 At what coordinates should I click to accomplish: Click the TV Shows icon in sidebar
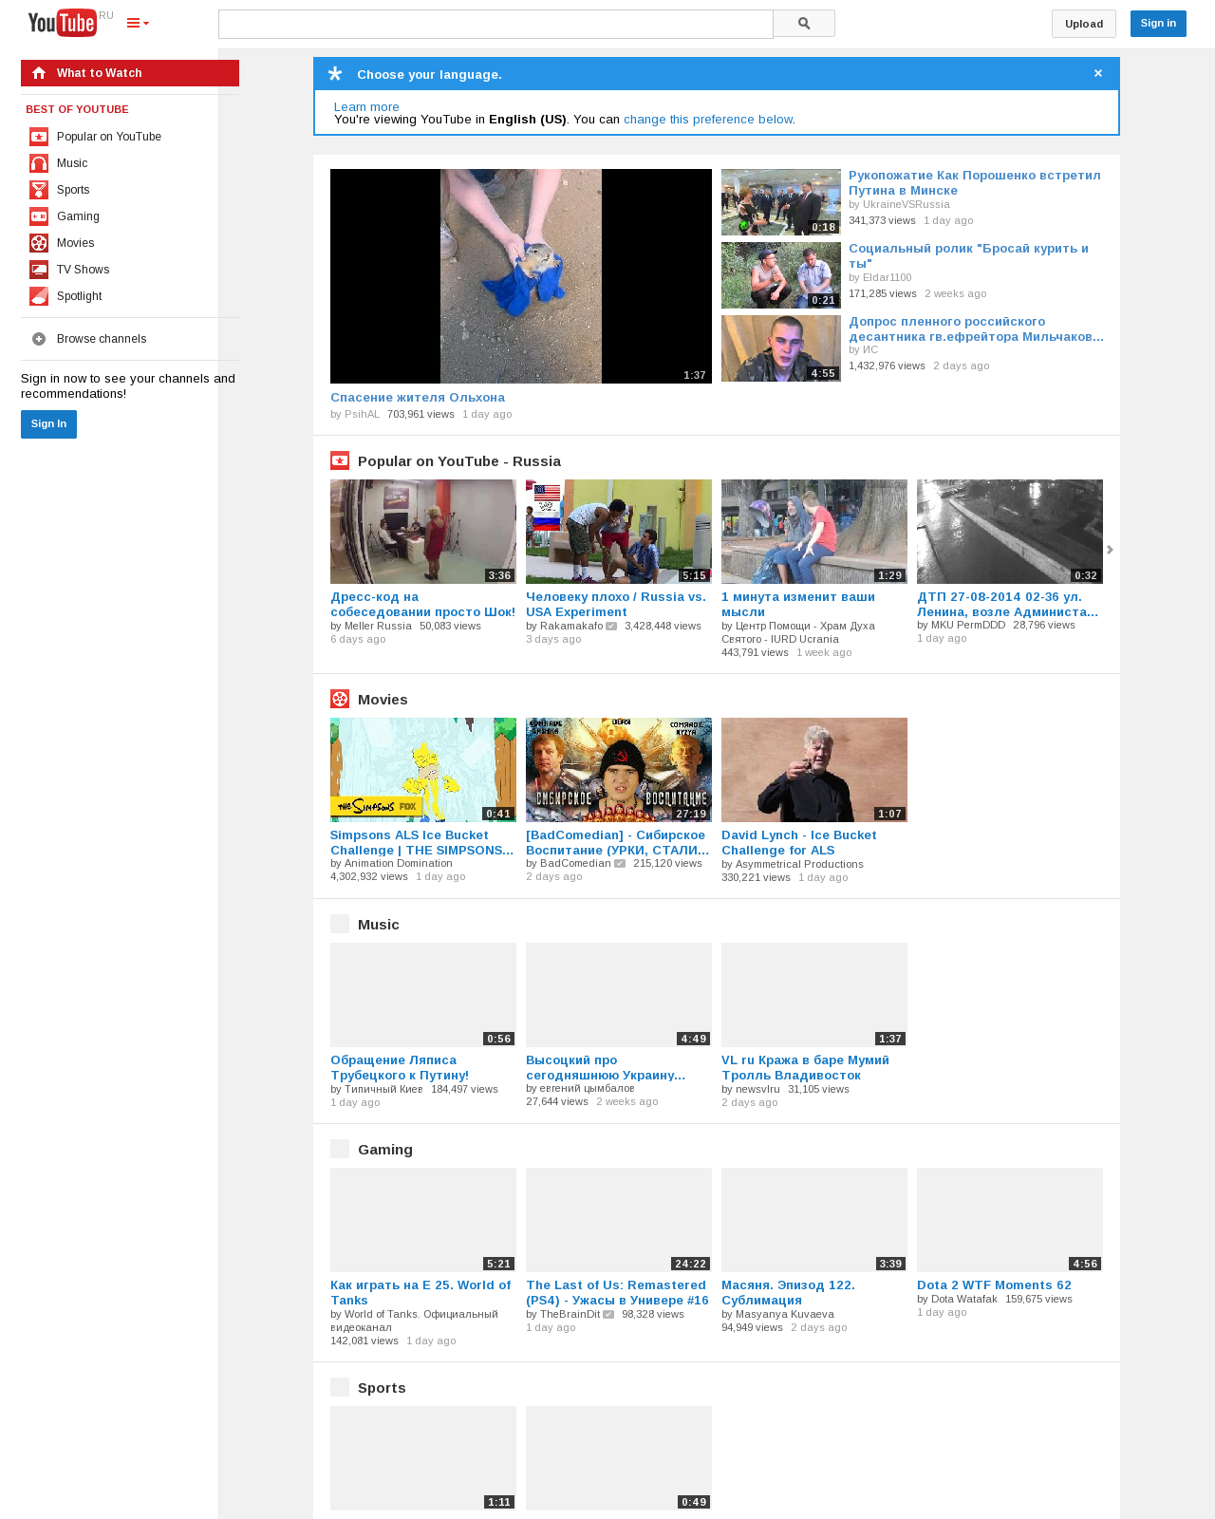pyautogui.click(x=39, y=270)
